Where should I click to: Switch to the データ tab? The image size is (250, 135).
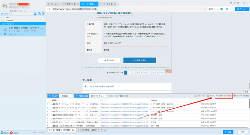click(107, 4)
